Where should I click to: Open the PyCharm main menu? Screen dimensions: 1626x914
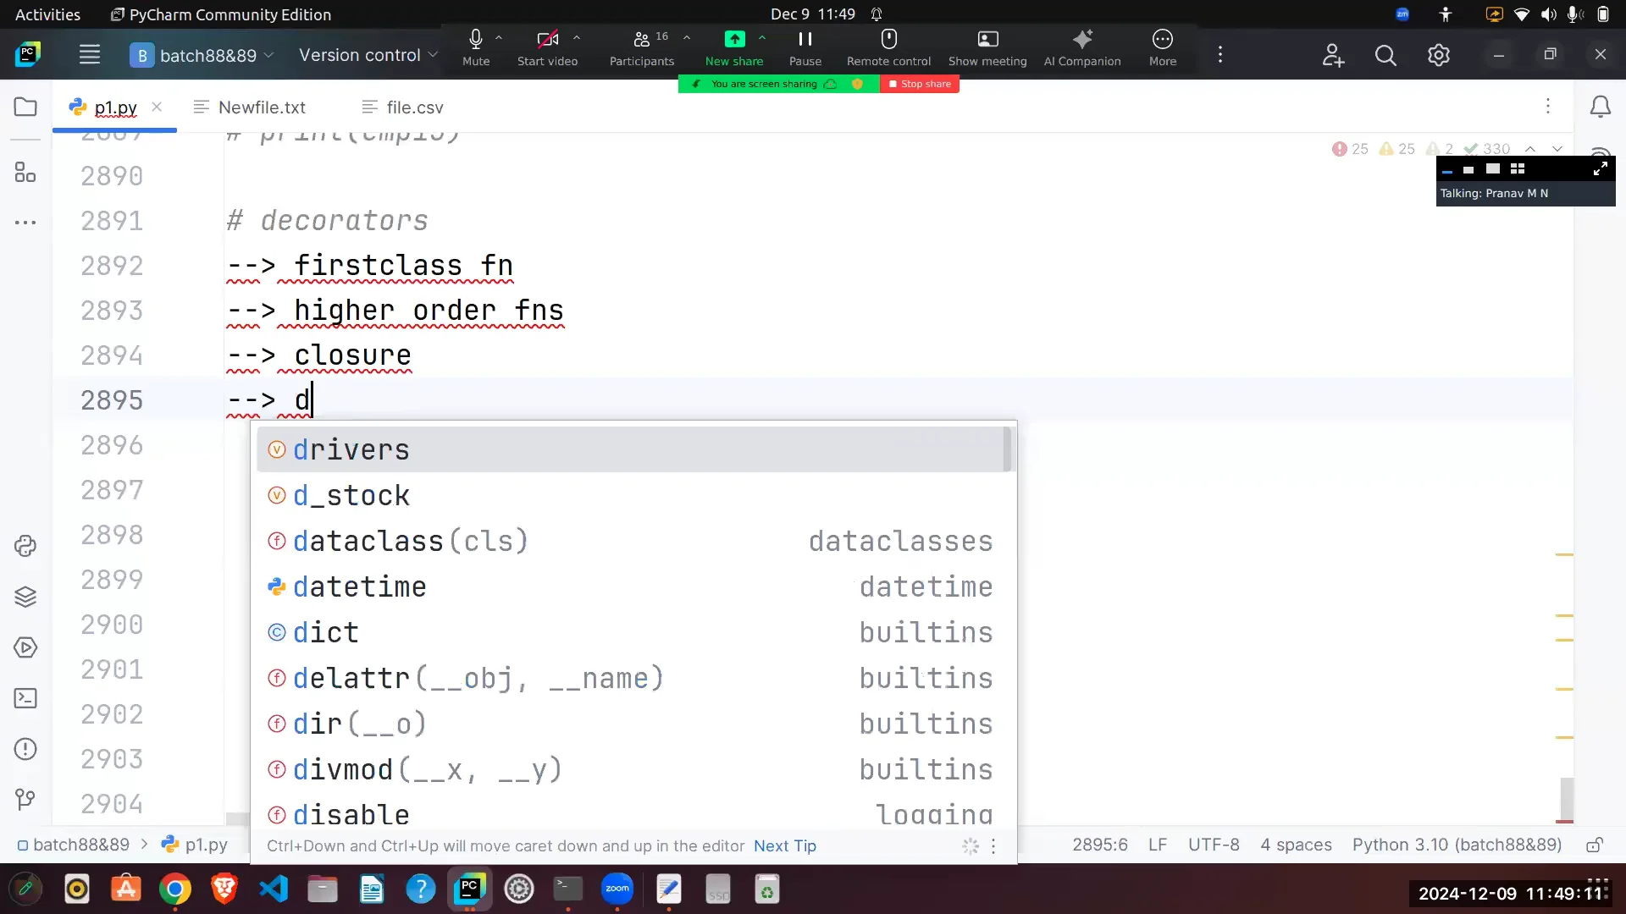tap(89, 54)
